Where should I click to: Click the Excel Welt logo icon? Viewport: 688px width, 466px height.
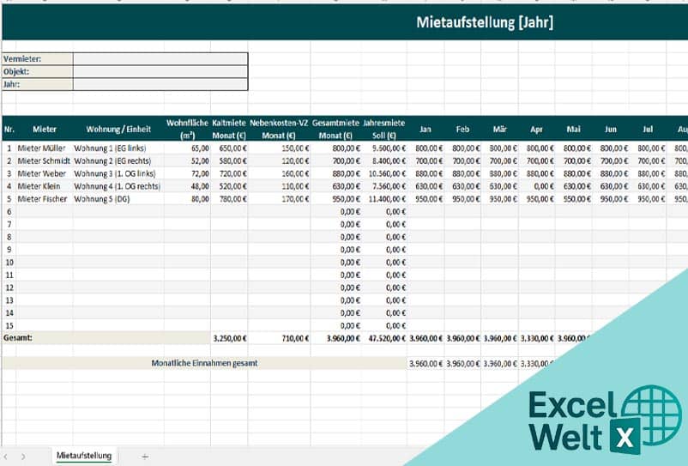tap(593, 420)
